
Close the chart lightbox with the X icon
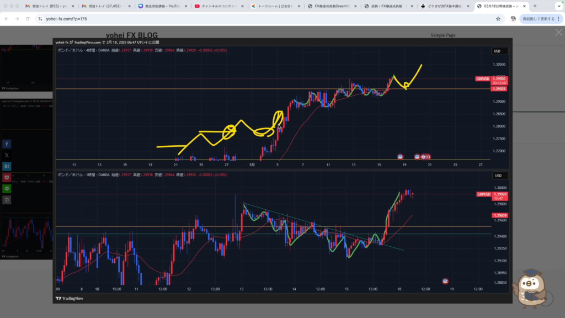tap(558, 33)
